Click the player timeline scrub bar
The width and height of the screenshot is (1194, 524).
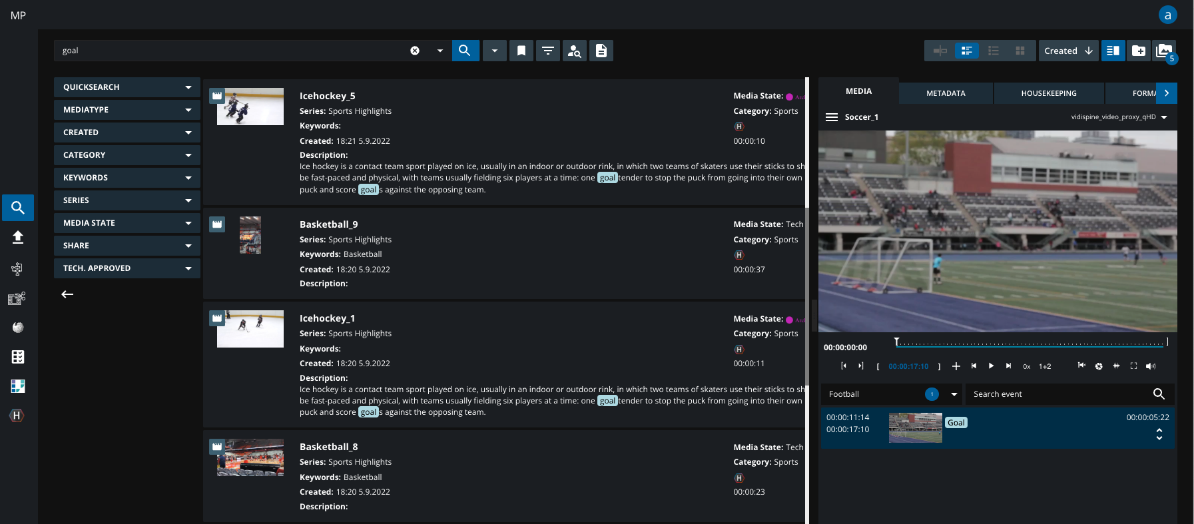click(1031, 344)
